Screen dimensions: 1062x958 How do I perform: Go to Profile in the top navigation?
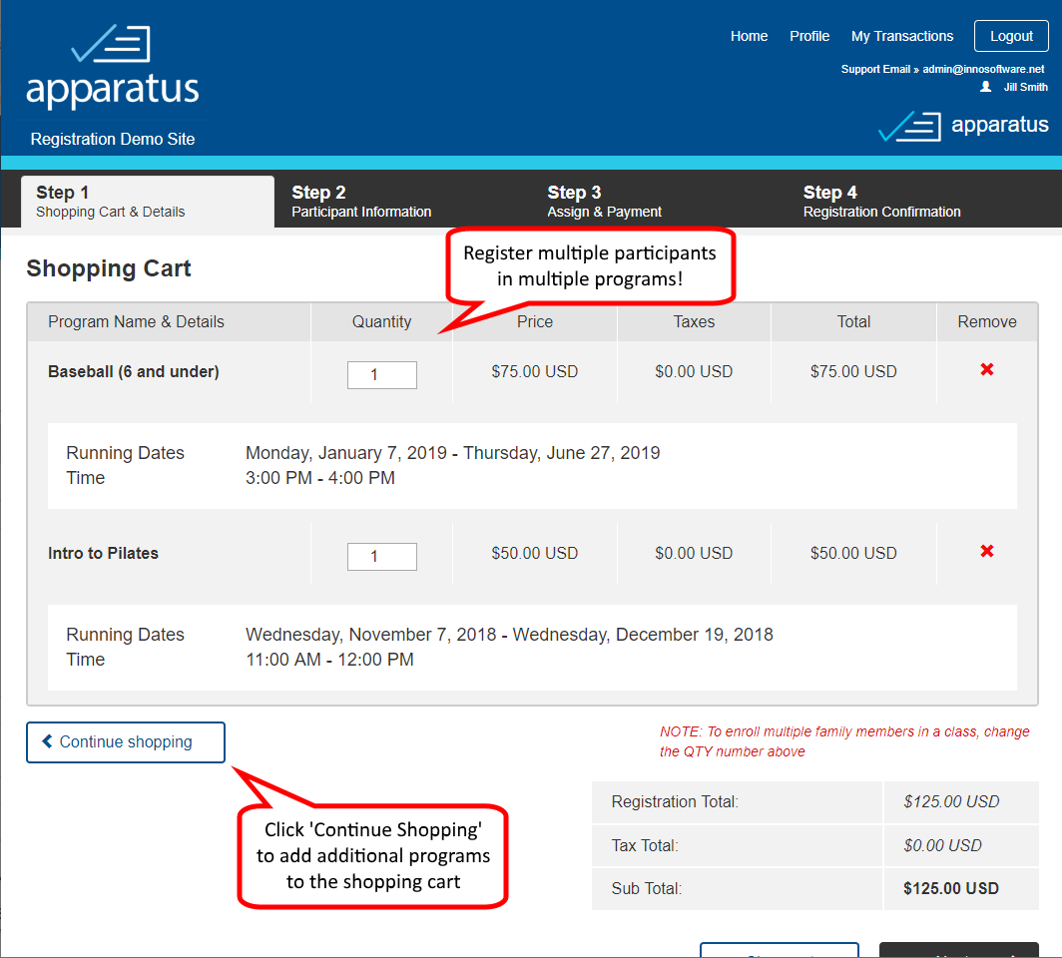click(809, 36)
